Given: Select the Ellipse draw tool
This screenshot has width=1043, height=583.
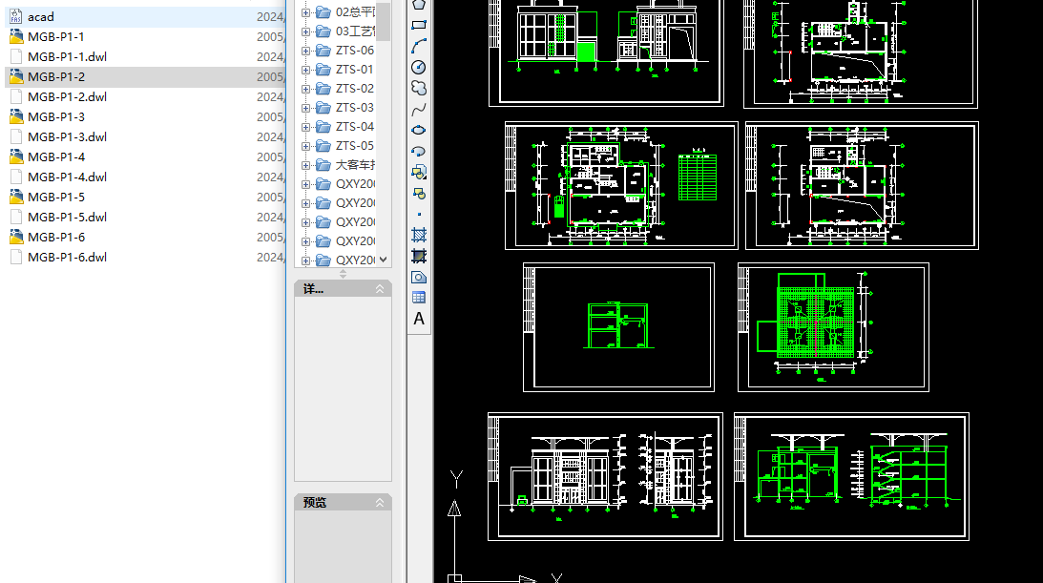Looking at the screenshot, I should click(418, 131).
